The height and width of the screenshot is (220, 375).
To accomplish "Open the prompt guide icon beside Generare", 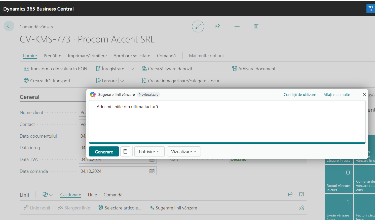I will tap(125, 151).
